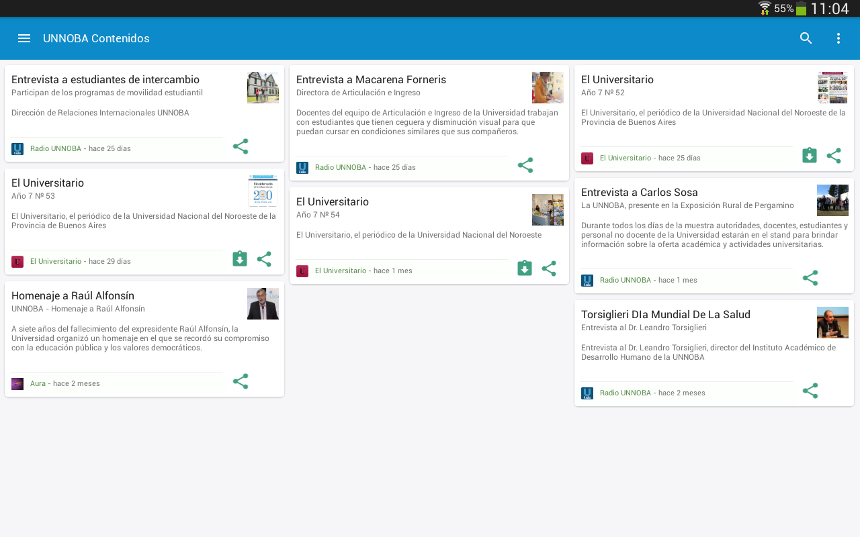Viewport: 860px width, 537px height.
Task: Open search in UNNOBA Contenidos
Action: (x=806, y=38)
